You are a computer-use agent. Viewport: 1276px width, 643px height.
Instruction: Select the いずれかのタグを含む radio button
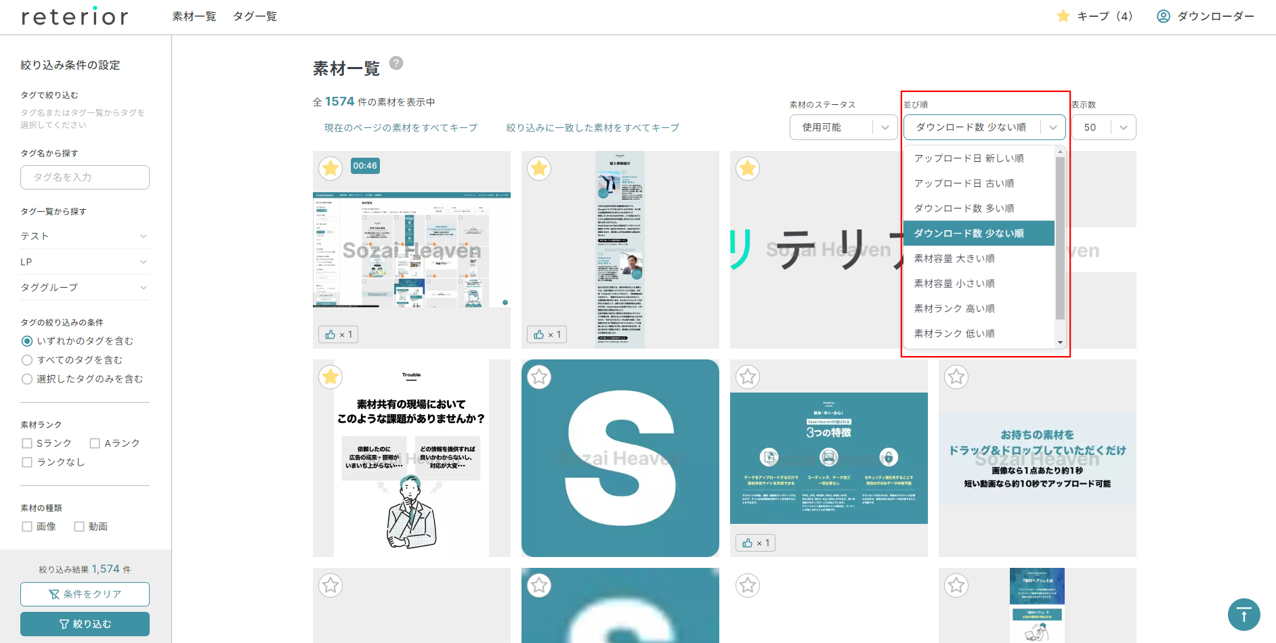[27, 341]
